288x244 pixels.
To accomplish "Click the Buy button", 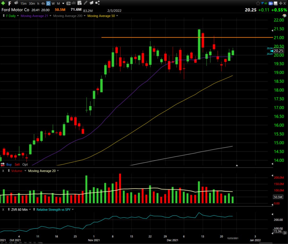I will click(x=9, y=164).
